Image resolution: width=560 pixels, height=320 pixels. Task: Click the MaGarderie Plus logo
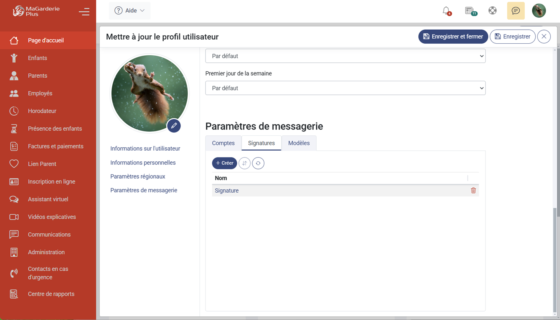pos(36,11)
